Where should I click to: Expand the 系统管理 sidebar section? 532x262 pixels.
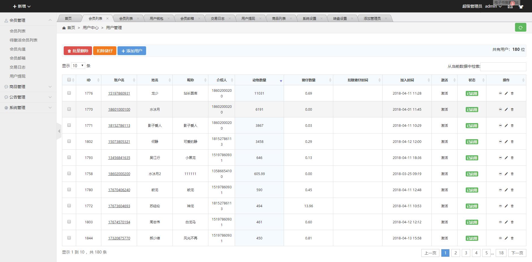click(x=28, y=108)
